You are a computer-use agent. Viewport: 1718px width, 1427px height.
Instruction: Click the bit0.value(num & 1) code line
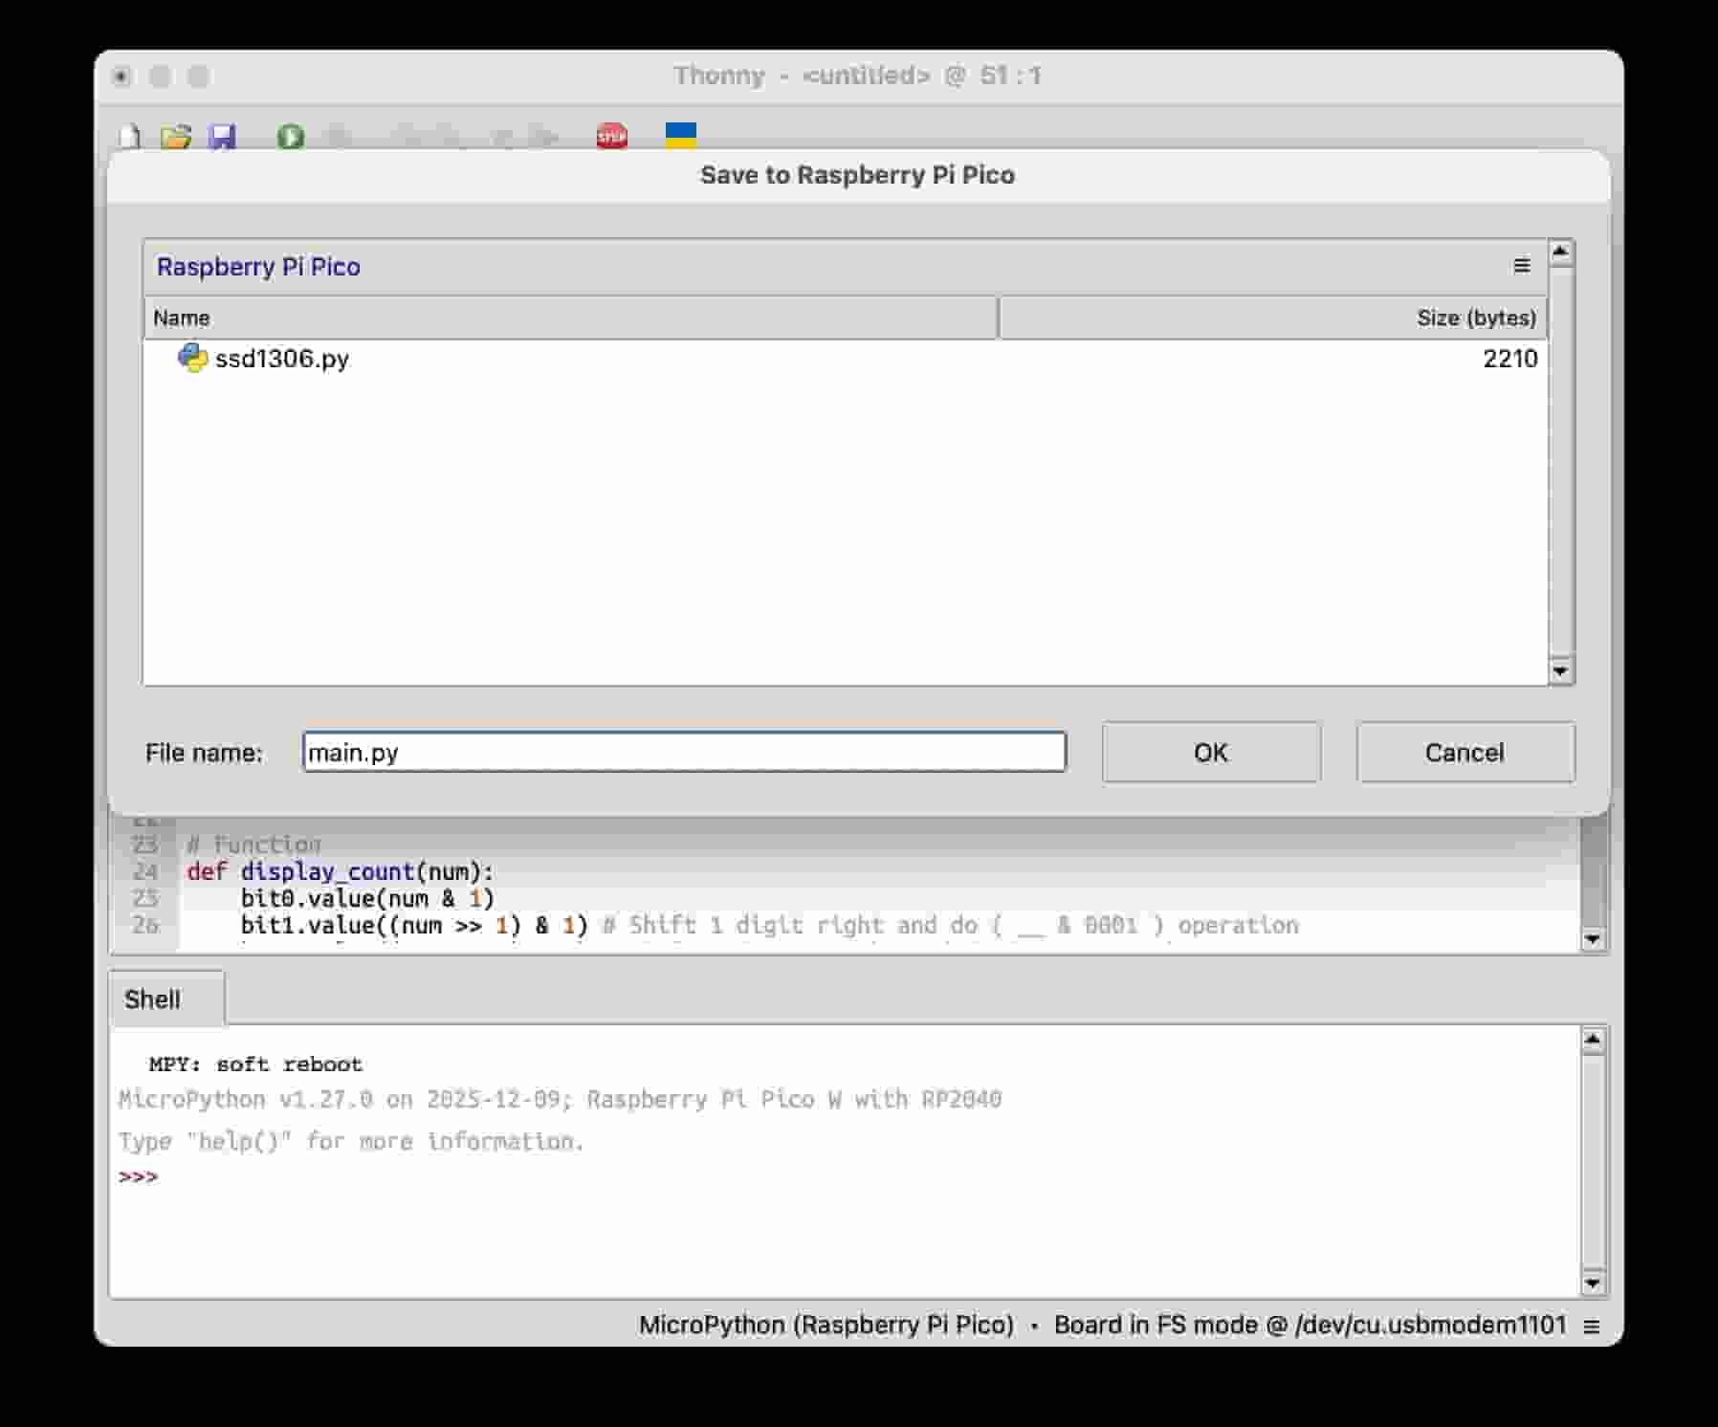point(367,898)
